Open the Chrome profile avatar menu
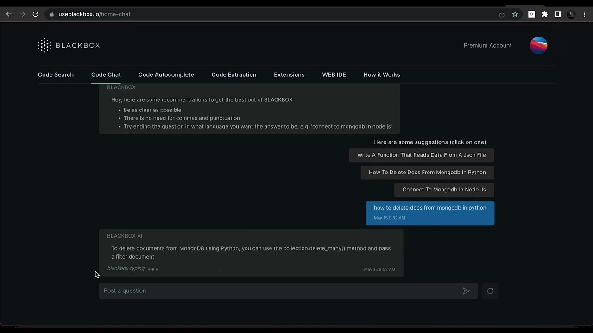The height and width of the screenshot is (333, 593). pyautogui.click(x=571, y=14)
